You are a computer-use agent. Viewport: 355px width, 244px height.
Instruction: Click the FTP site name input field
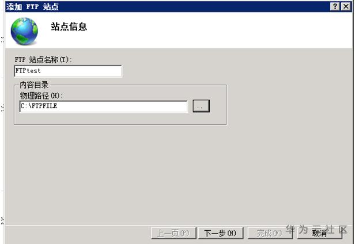click(68, 71)
